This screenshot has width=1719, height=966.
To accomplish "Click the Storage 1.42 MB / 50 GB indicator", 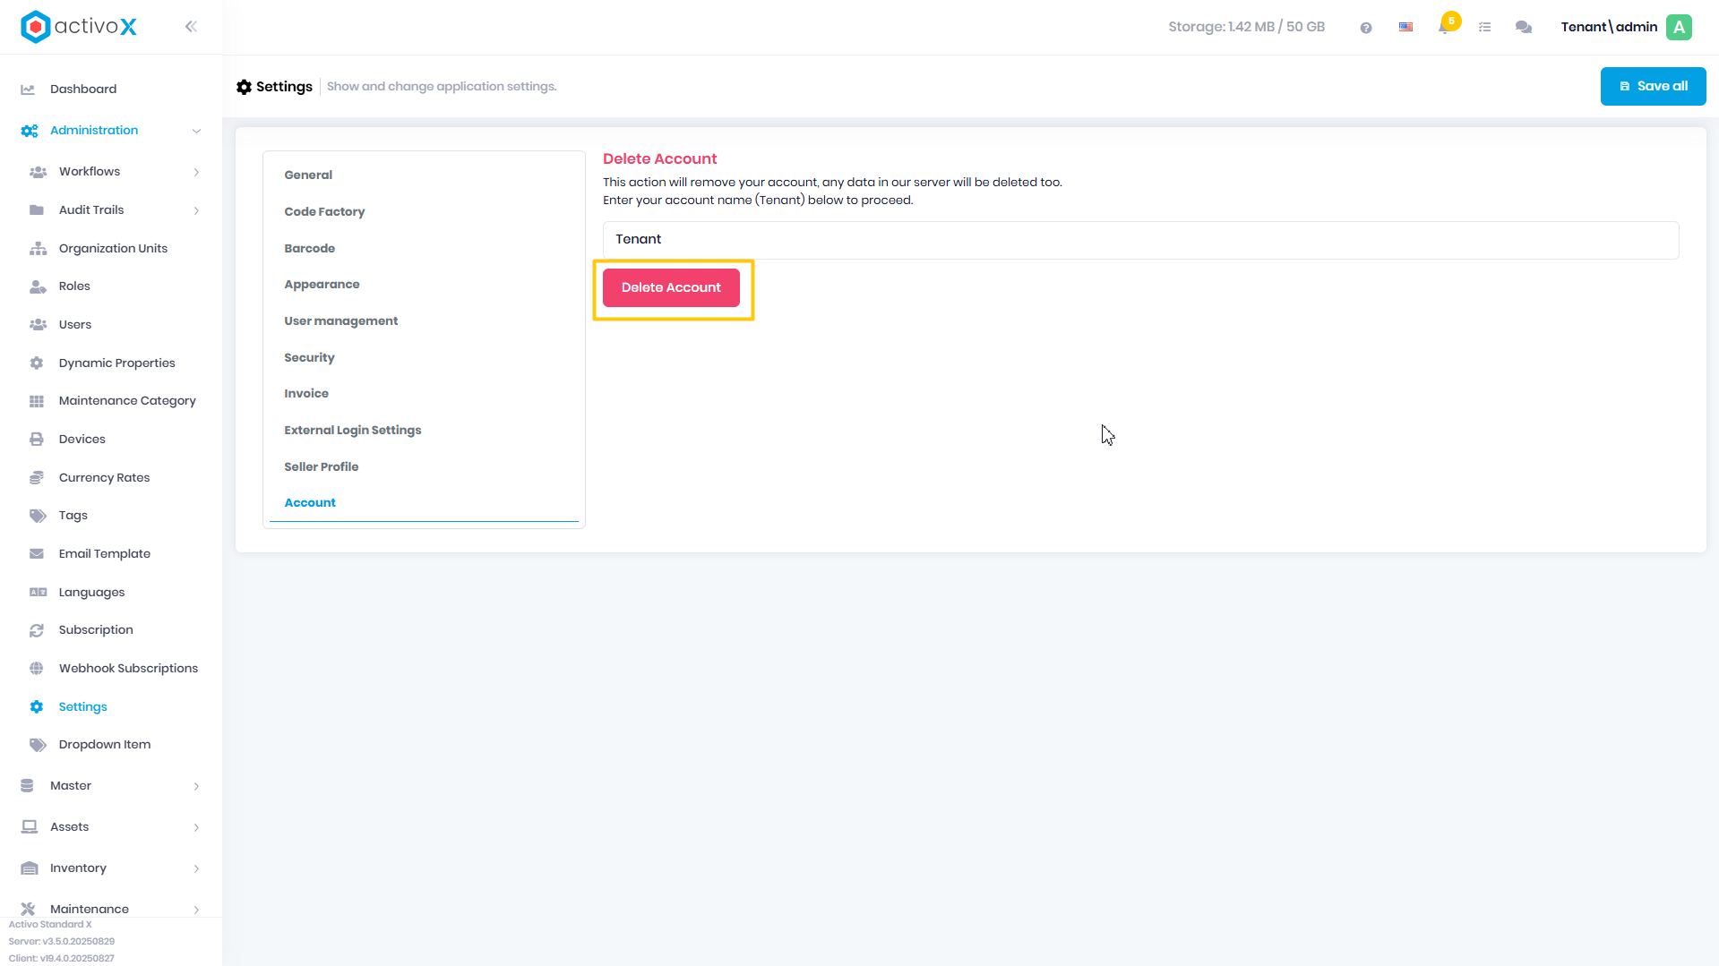I will (1246, 27).
